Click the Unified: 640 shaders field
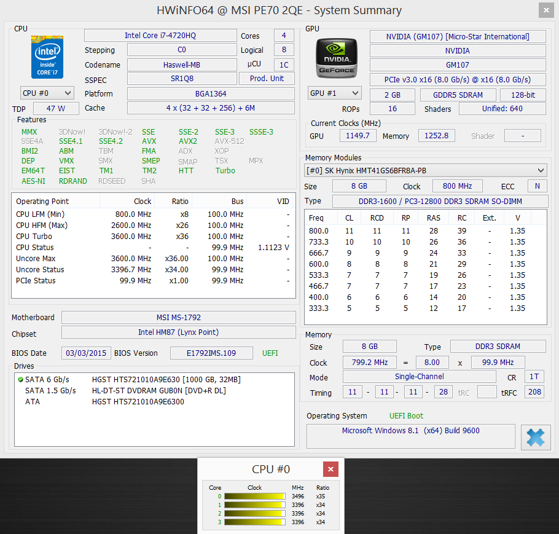This screenshot has width=559, height=534. (x=502, y=108)
